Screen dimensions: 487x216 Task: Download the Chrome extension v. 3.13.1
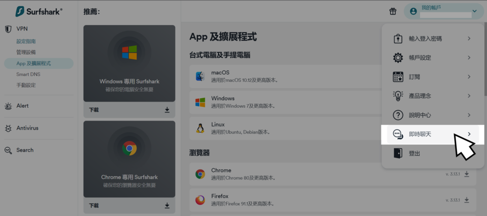click(467, 174)
